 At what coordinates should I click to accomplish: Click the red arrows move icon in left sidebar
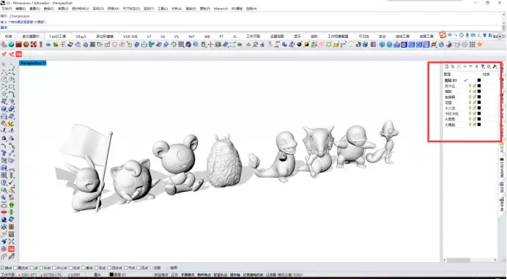[4, 212]
